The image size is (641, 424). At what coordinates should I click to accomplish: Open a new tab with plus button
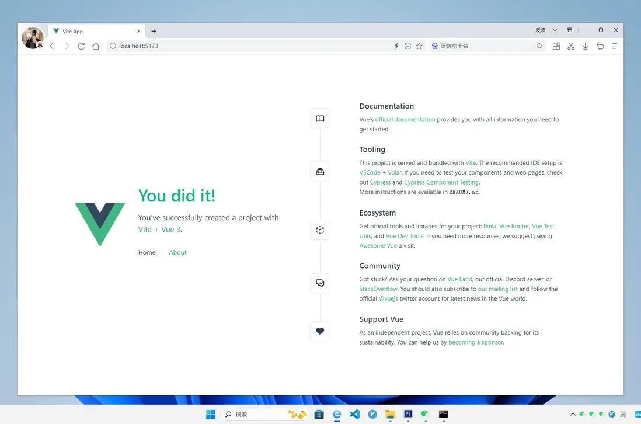click(x=154, y=31)
